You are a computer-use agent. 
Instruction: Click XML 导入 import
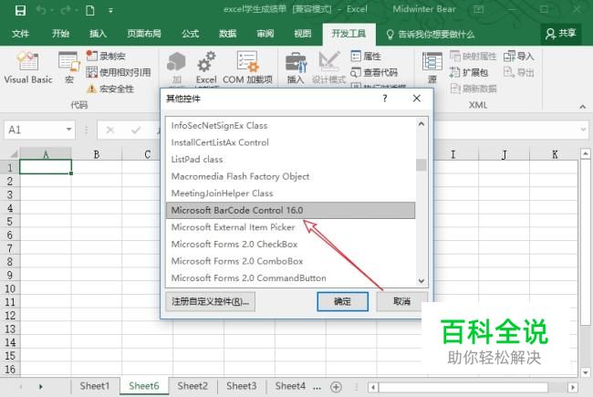519,57
